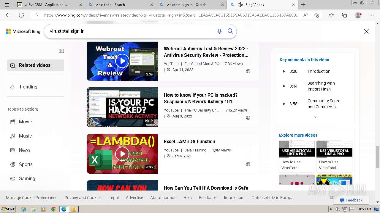Open the Microsoft Bing logo

23,31
